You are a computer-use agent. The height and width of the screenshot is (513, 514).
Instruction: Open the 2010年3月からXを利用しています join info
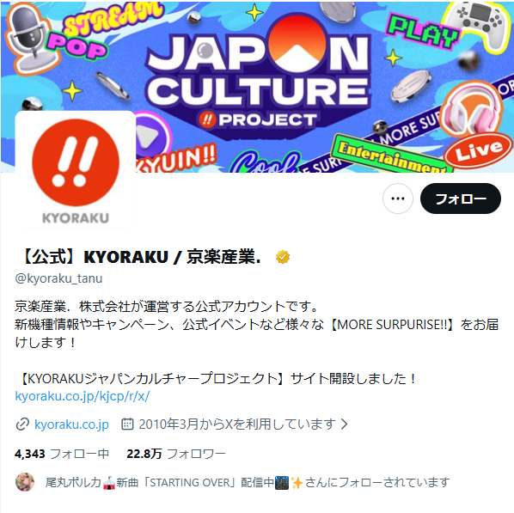237,424
